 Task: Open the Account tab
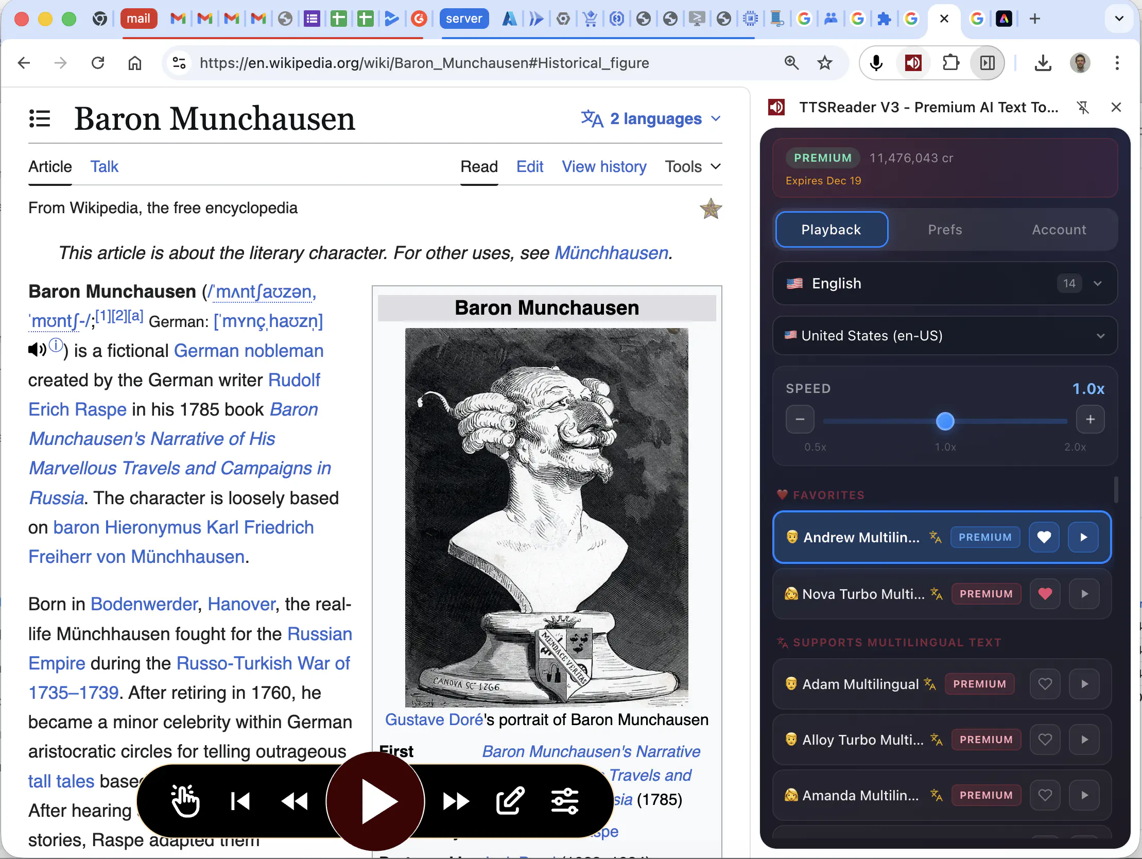click(1059, 229)
